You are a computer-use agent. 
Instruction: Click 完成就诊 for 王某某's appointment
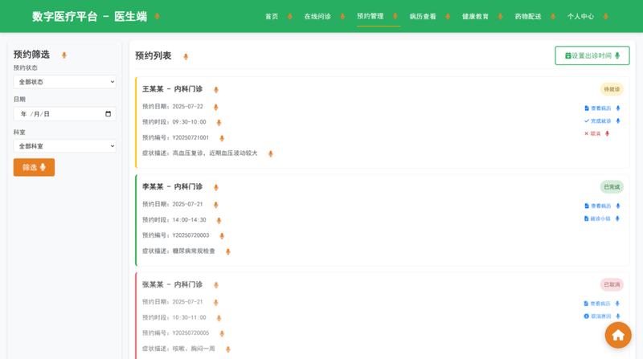[597, 121]
